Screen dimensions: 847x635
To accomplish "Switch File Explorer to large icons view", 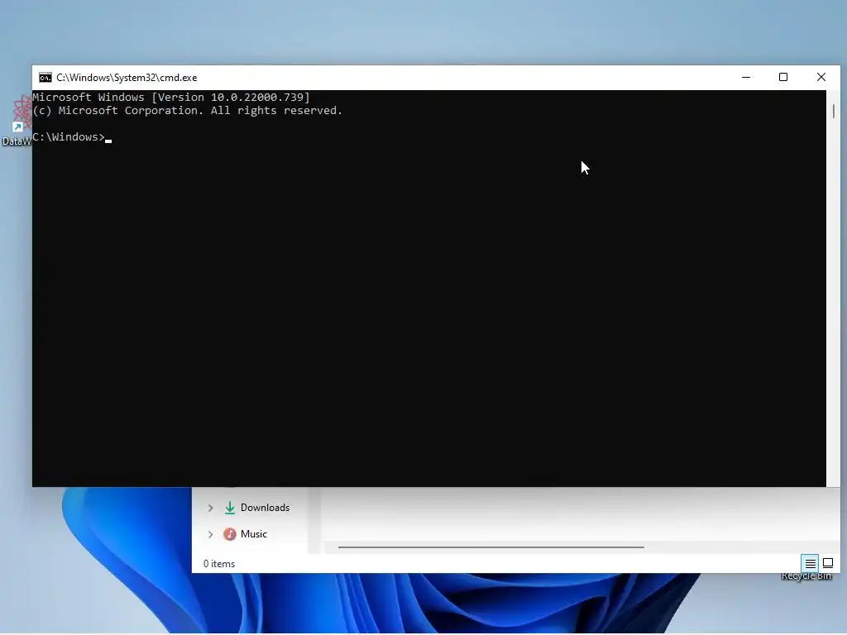I will pos(827,564).
